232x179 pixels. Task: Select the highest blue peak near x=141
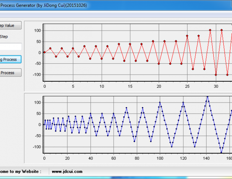207,97
